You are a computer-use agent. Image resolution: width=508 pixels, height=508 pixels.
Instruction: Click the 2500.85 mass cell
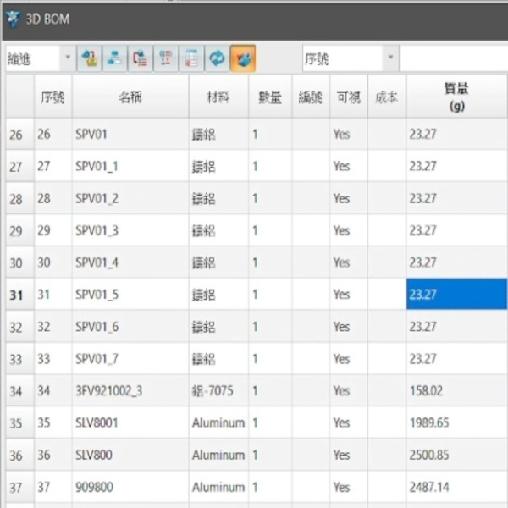[x=457, y=456]
